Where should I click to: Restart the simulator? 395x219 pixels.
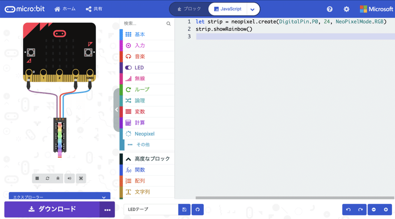point(47,179)
